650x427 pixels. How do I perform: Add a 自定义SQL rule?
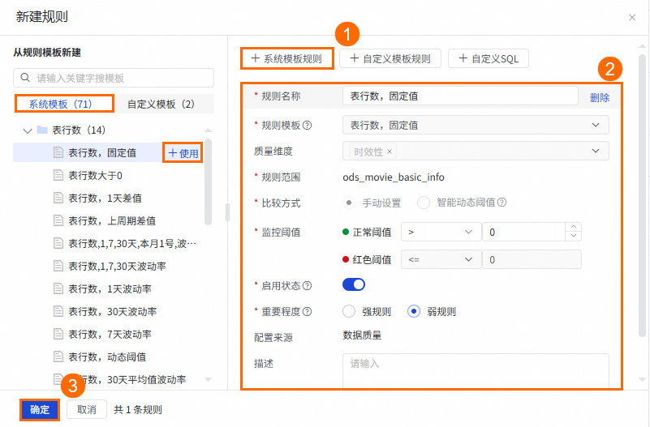pos(489,58)
